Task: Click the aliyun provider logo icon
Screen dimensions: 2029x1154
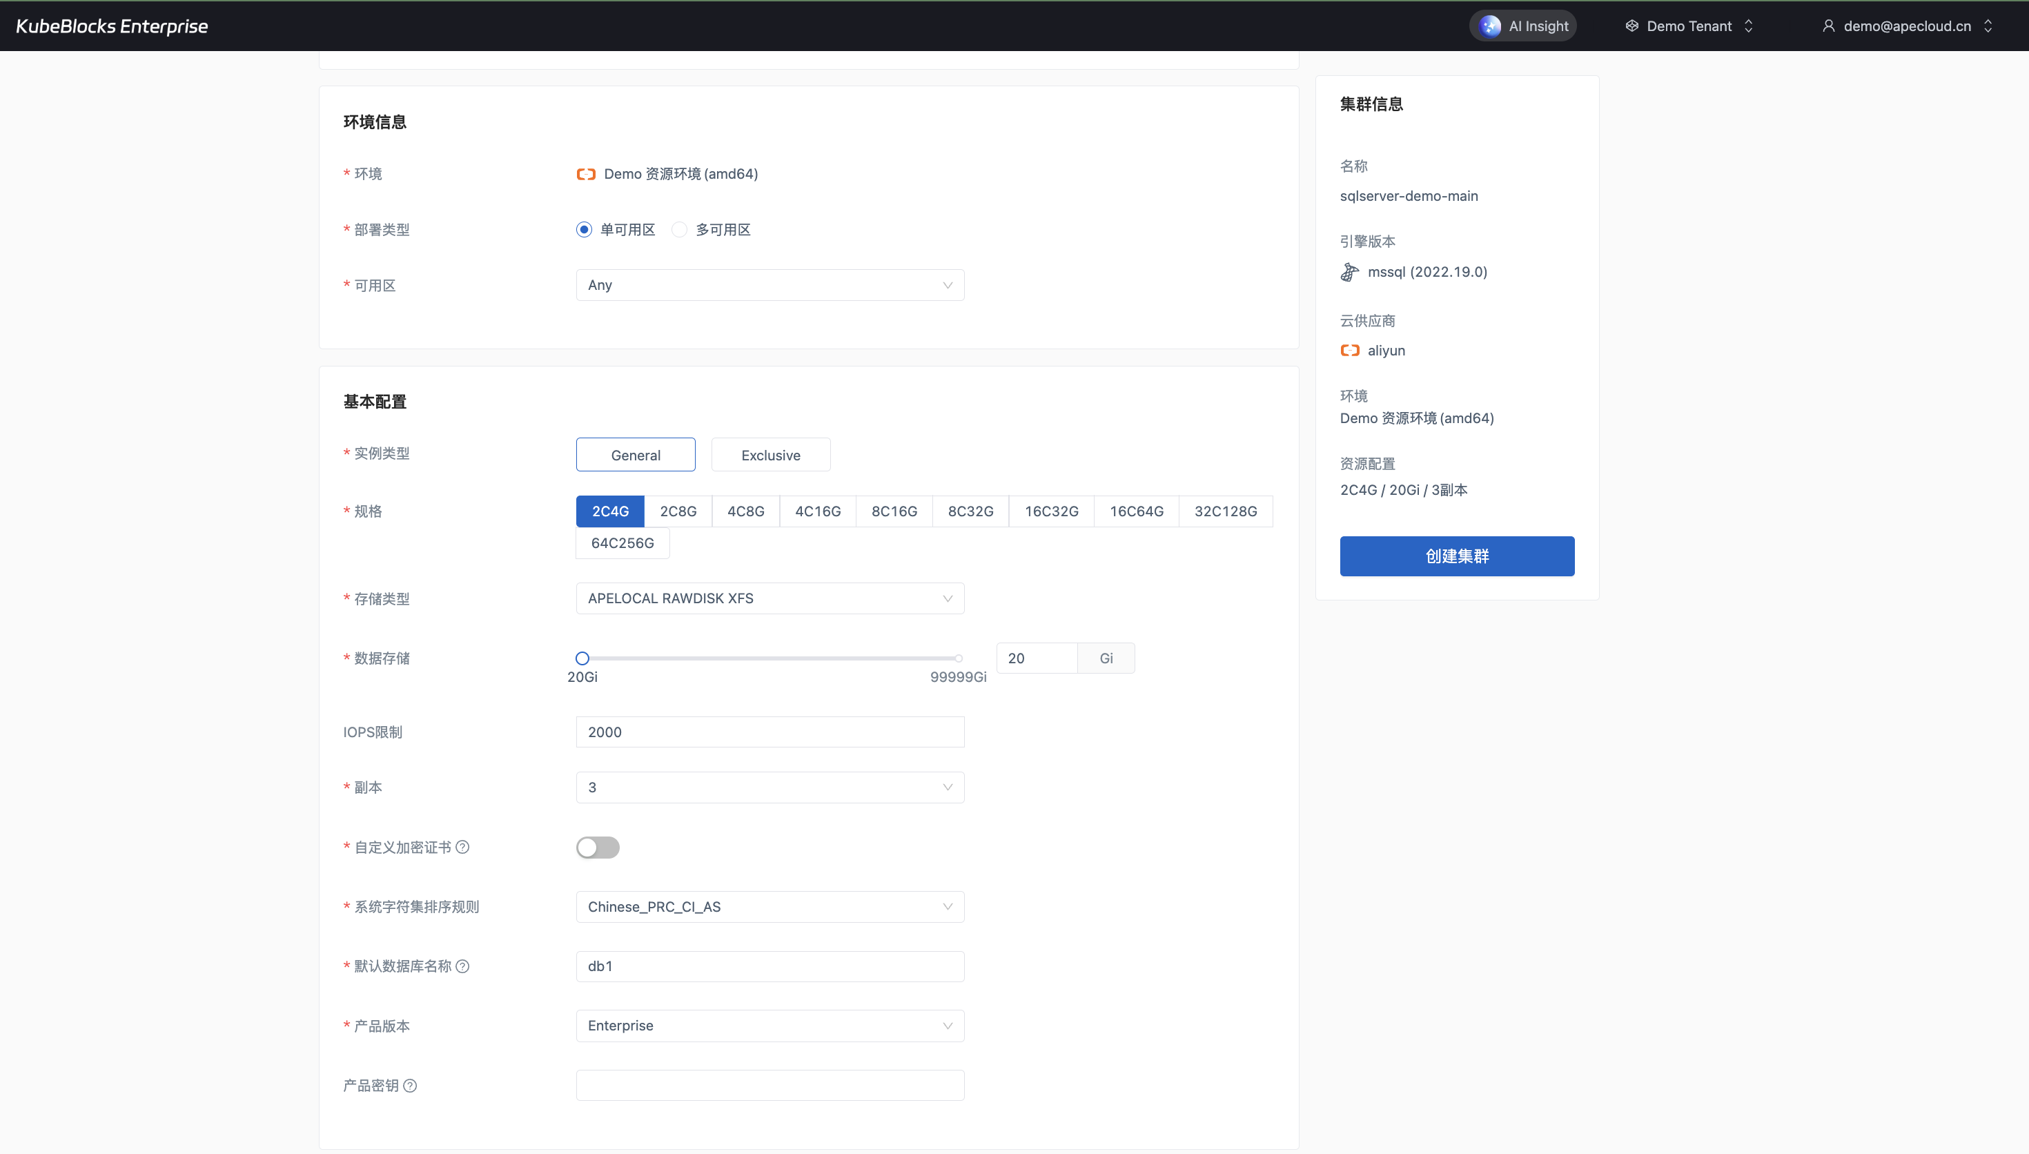Action: 1349,351
